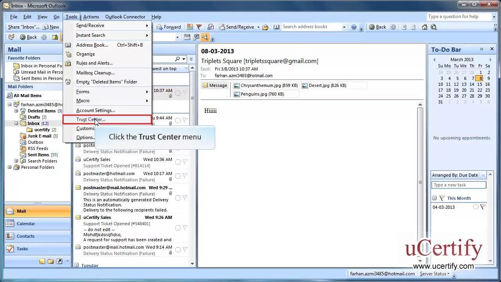
Task: Select the Junk E-mail folder
Action: pos(40,136)
